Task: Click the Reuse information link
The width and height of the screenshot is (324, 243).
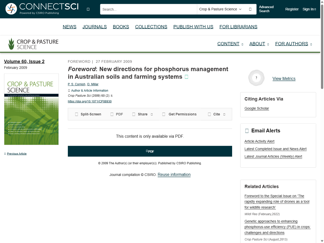Action: (174, 175)
